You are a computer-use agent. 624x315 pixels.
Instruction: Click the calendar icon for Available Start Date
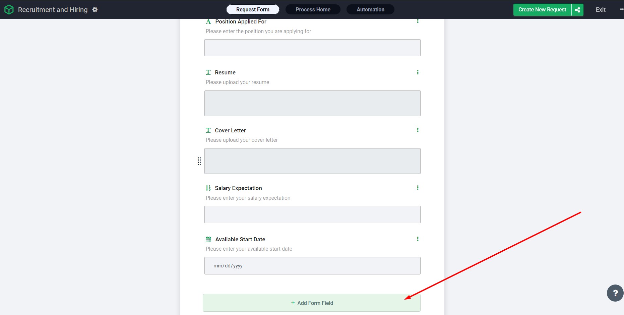(208, 239)
